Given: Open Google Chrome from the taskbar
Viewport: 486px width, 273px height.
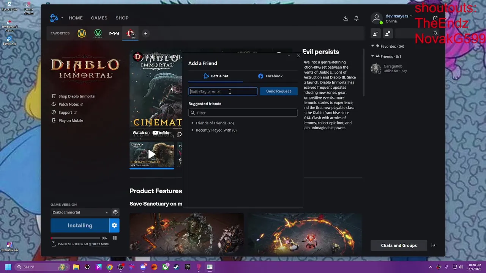Looking at the screenshot, I should 109,267.
